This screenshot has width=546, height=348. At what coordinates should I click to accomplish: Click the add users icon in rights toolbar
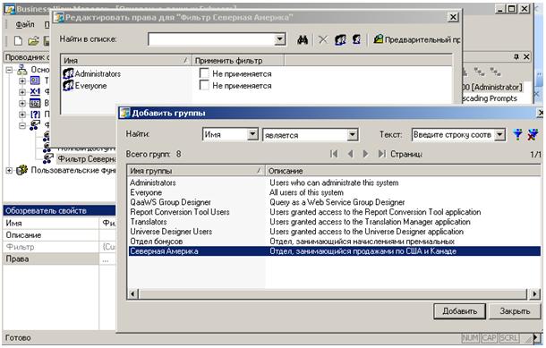tap(356, 39)
